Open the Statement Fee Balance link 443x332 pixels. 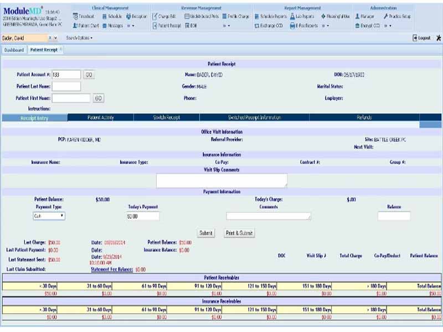pos(112,269)
